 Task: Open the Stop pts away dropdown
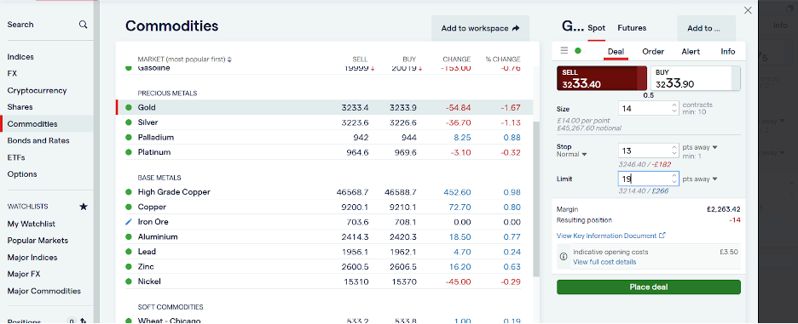click(700, 147)
